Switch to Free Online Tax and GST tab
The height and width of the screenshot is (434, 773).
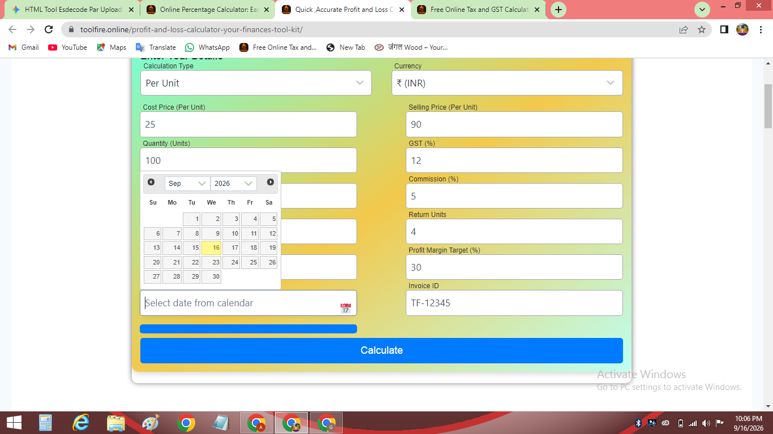479,10
